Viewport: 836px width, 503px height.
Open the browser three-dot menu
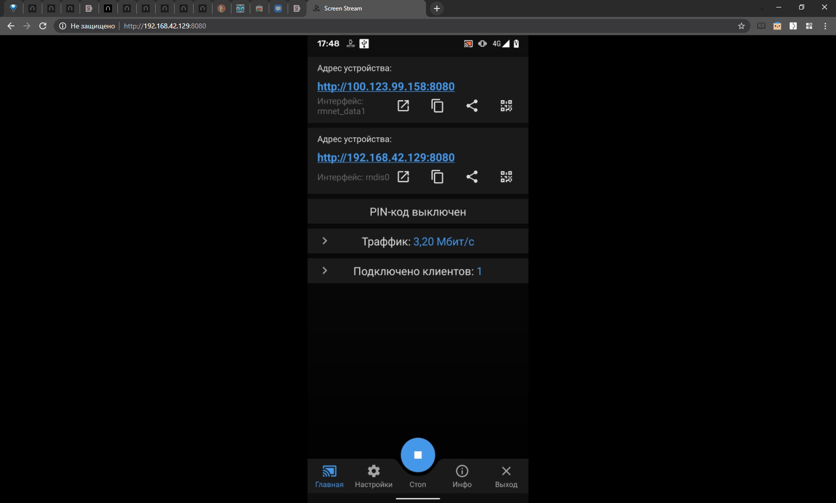coord(826,26)
